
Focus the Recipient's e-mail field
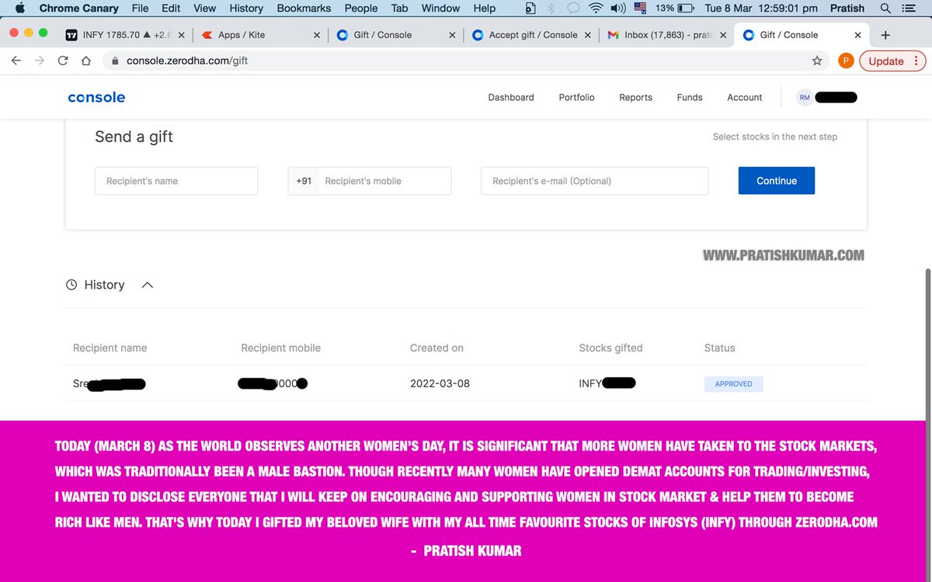coord(594,181)
